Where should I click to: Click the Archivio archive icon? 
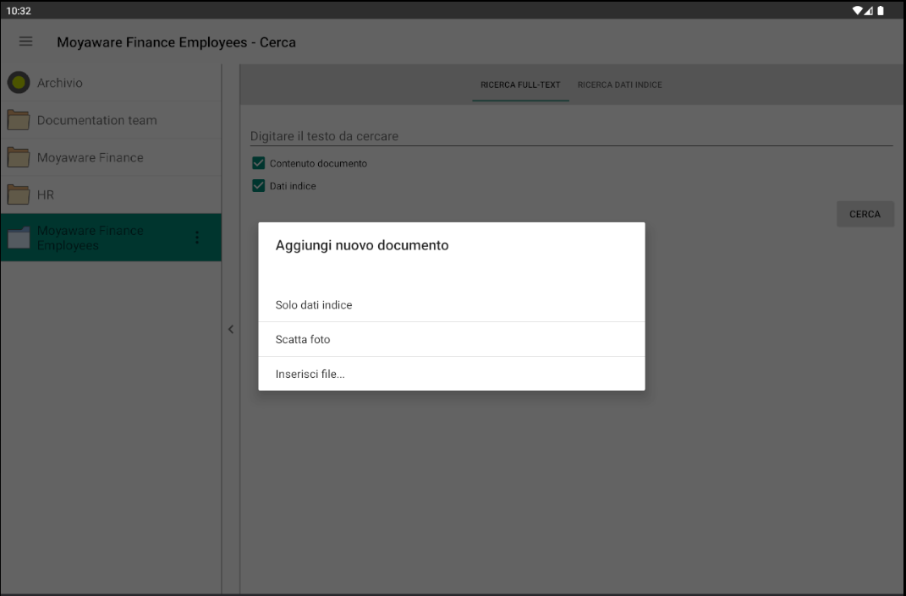(x=18, y=82)
